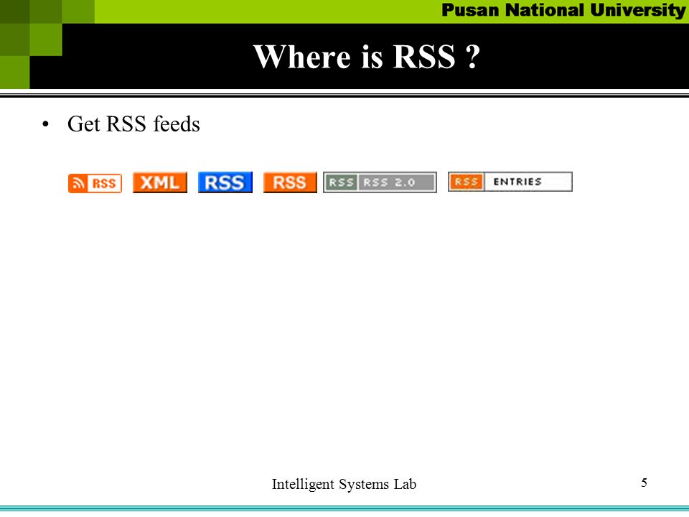Click slide page number 5
The width and height of the screenshot is (689, 517).
click(645, 483)
